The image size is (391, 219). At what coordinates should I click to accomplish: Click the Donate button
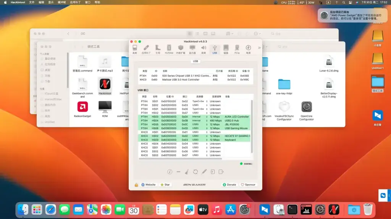click(229, 185)
